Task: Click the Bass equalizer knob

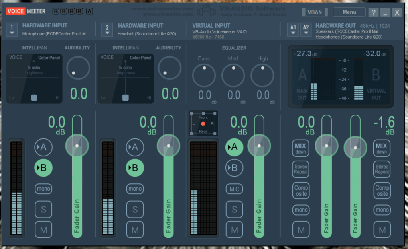Action: (204, 75)
